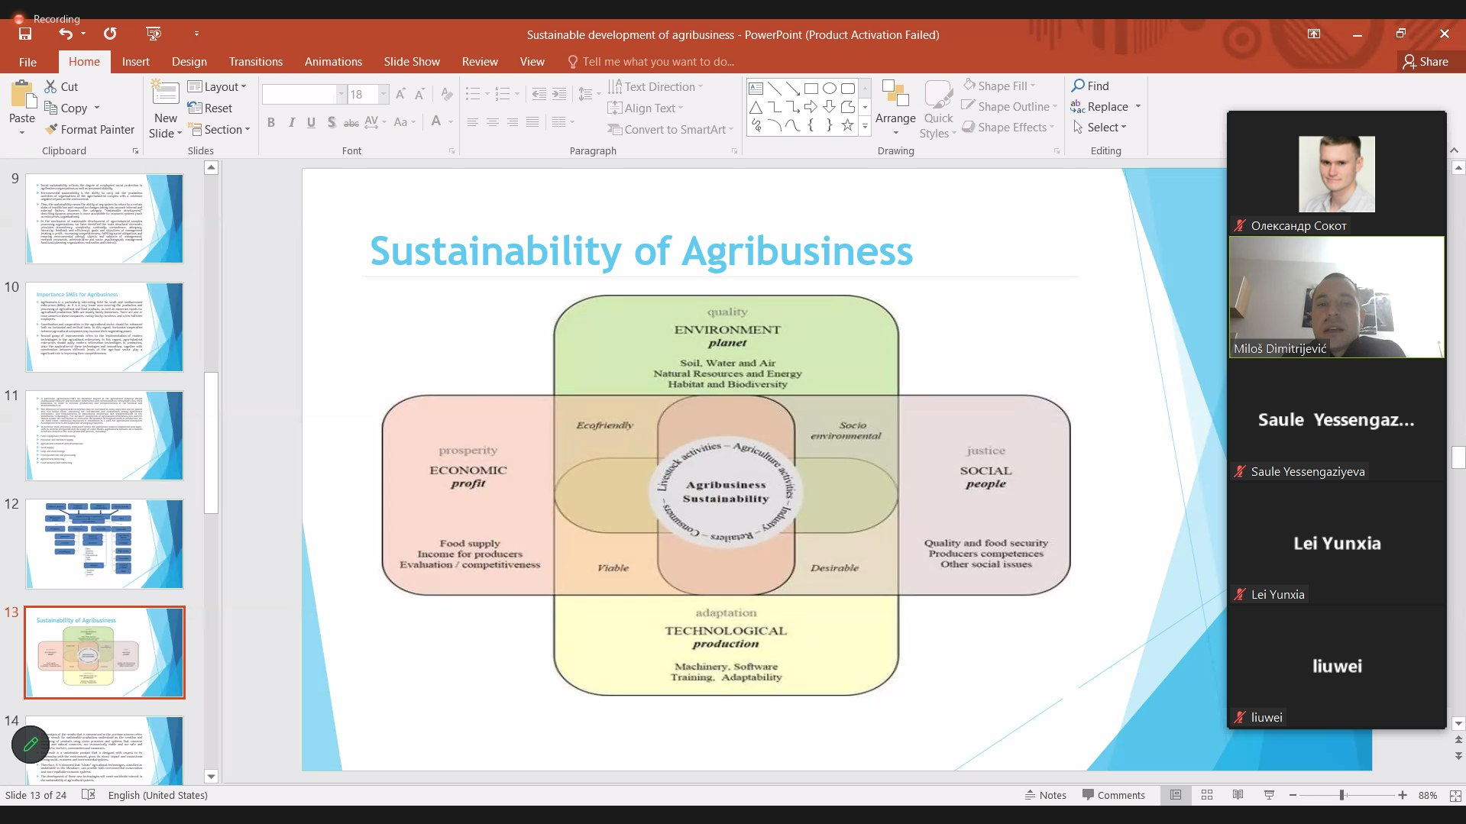Select the oval shape in gallery

coord(829,88)
